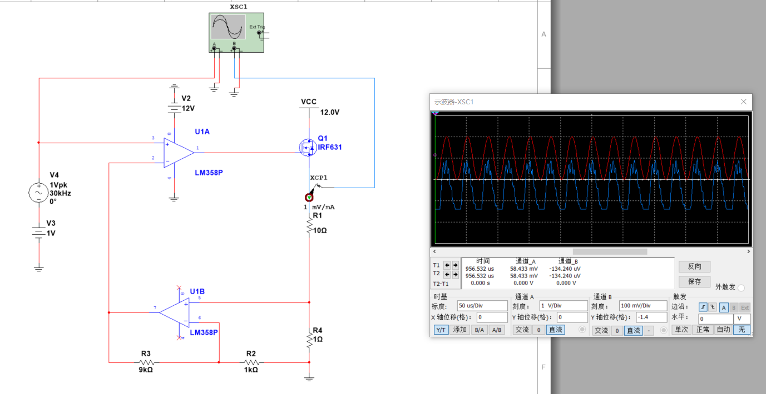Set trigger mode to 自动
Viewport: 766px width, 394px height.
723,330
